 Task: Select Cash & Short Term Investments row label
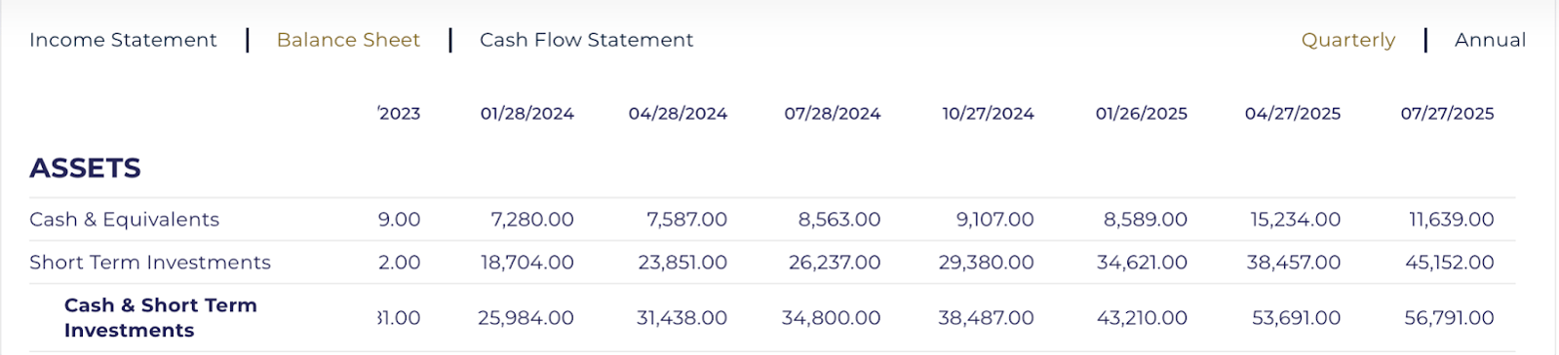click(161, 318)
